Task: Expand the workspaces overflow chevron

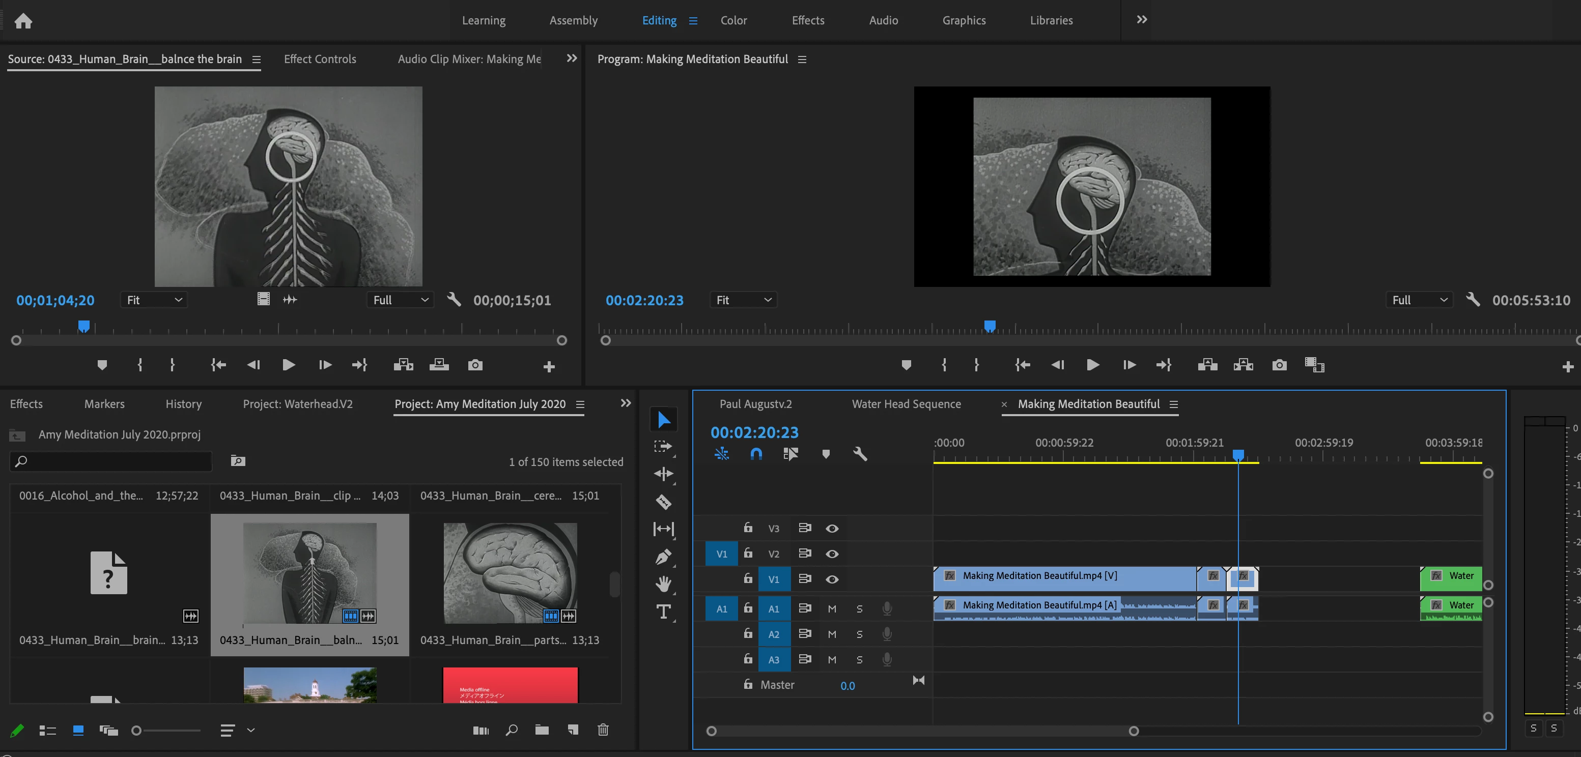Action: point(1142,20)
